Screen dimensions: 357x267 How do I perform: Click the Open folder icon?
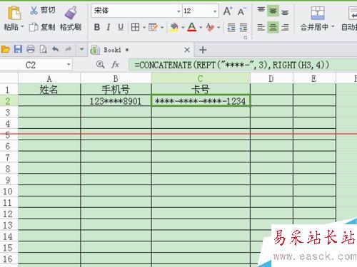click(x=5, y=49)
